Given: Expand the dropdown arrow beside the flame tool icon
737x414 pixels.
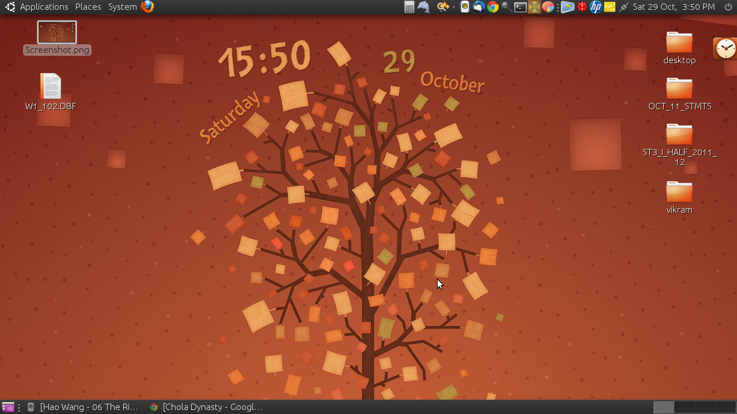Looking at the screenshot, I should click(453, 7).
